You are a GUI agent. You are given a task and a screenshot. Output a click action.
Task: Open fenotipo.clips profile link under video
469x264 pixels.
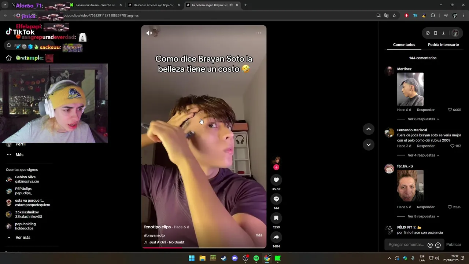click(158, 227)
